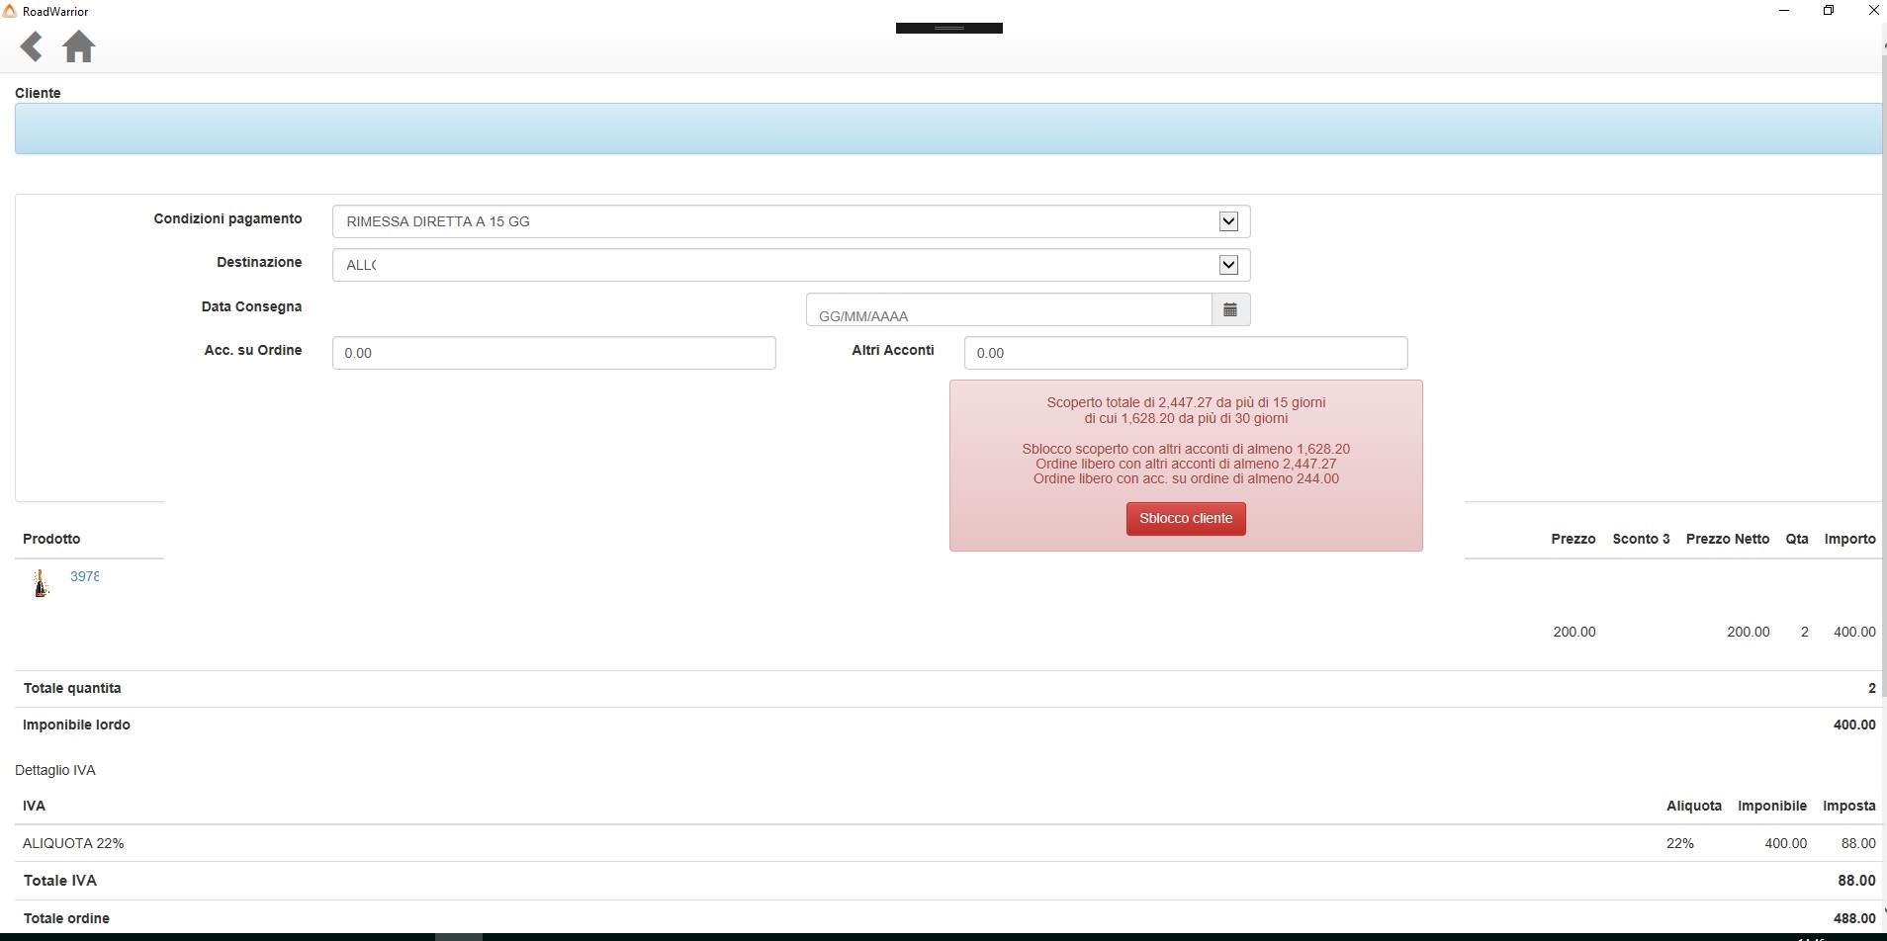Go to the home screen icon
This screenshot has width=1887, height=941.
(x=78, y=46)
